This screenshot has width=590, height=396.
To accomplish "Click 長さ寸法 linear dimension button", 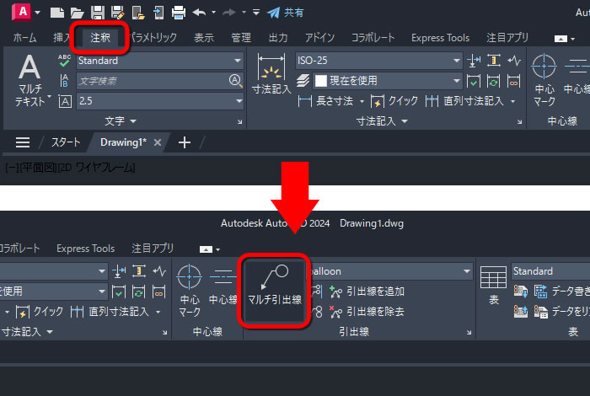I will (x=325, y=101).
